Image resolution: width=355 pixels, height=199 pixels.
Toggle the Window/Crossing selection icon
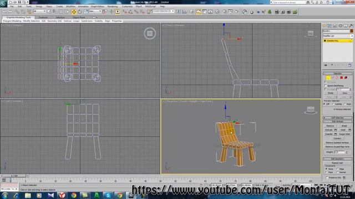pos(67,12)
